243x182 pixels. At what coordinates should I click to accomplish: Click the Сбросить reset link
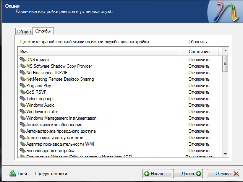coord(198,41)
